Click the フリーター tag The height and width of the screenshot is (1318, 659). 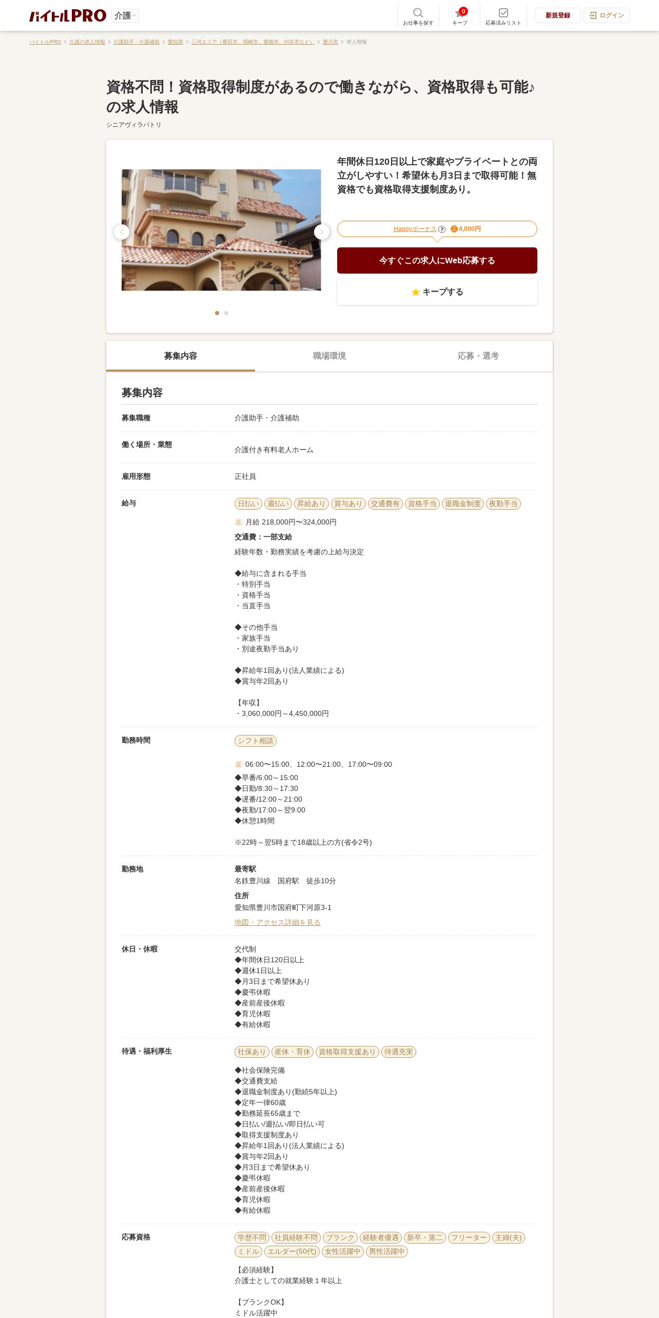pos(469,1238)
